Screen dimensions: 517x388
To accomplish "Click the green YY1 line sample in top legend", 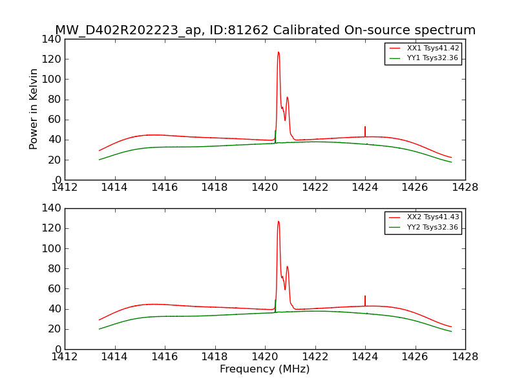I will (x=395, y=58).
